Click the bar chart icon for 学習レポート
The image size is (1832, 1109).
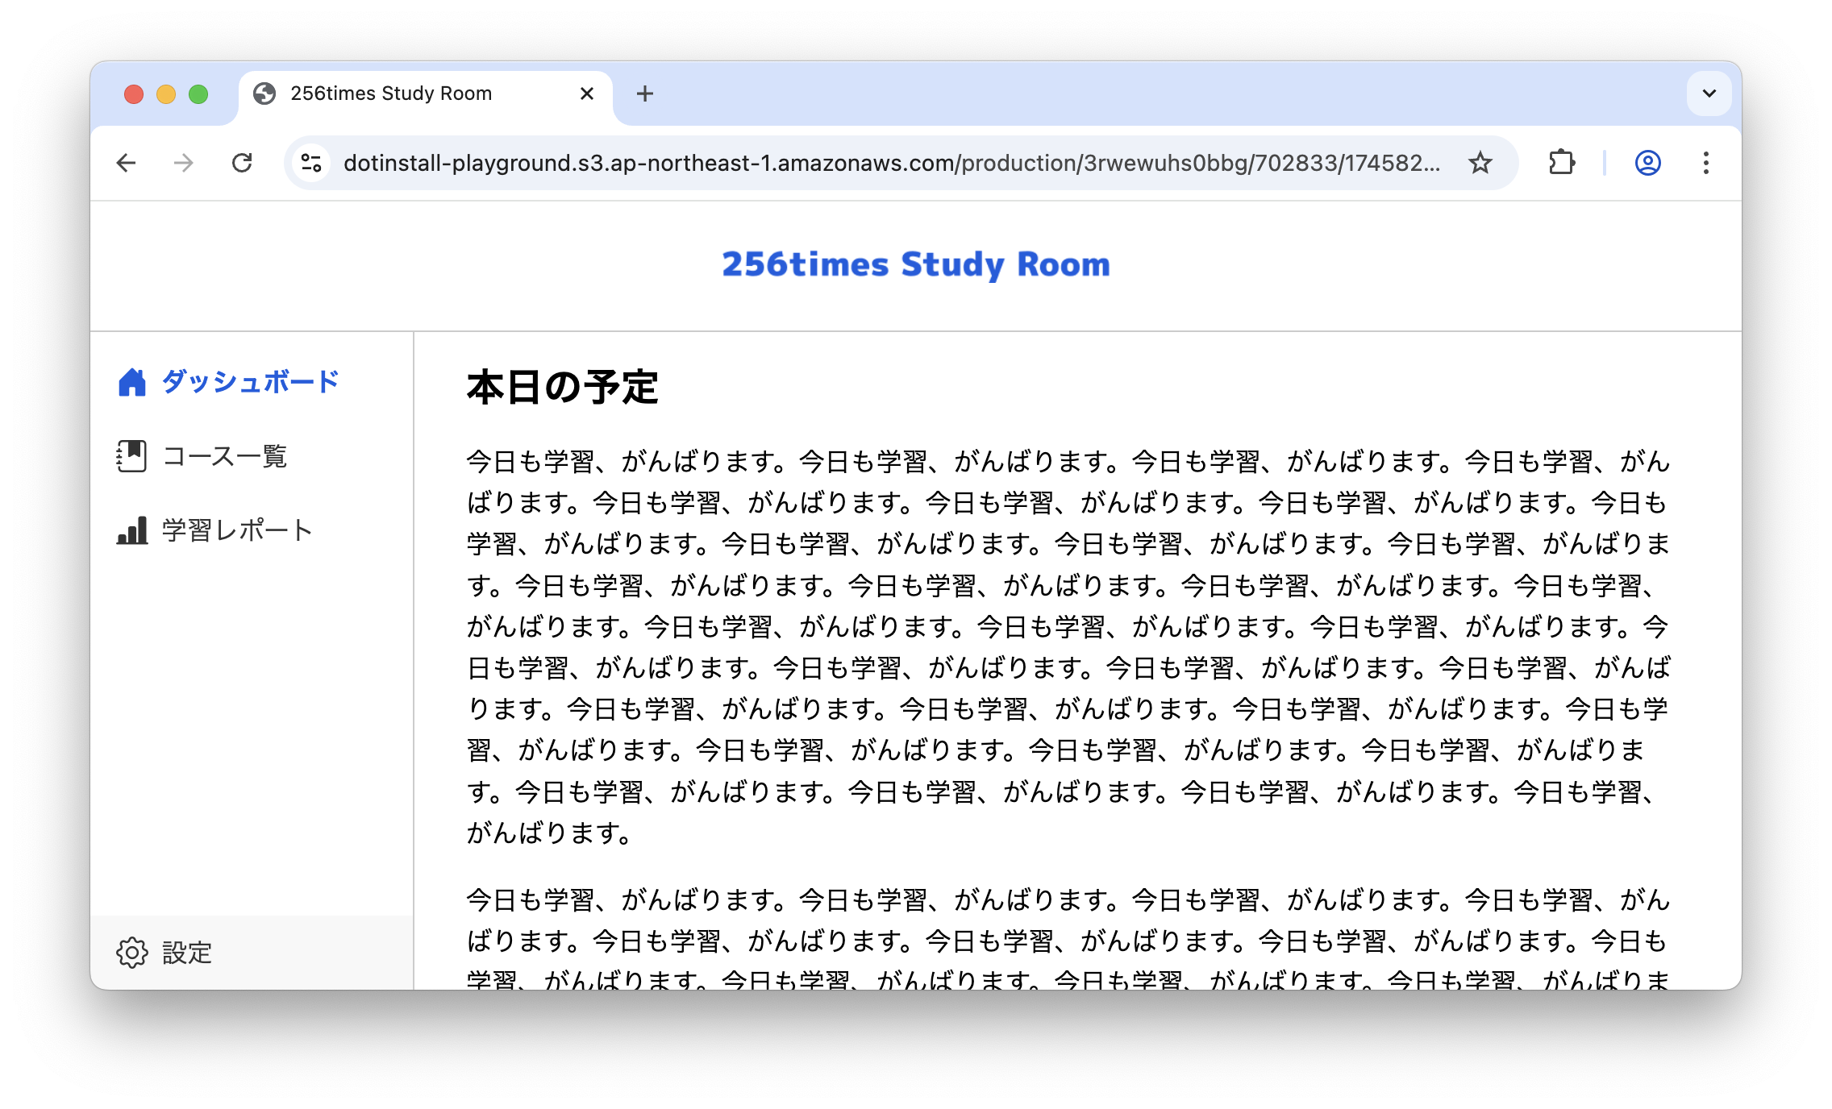click(132, 530)
